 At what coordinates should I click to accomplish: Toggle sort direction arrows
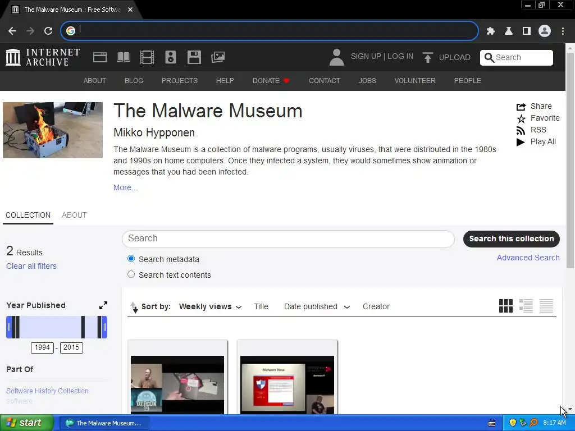(x=134, y=307)
